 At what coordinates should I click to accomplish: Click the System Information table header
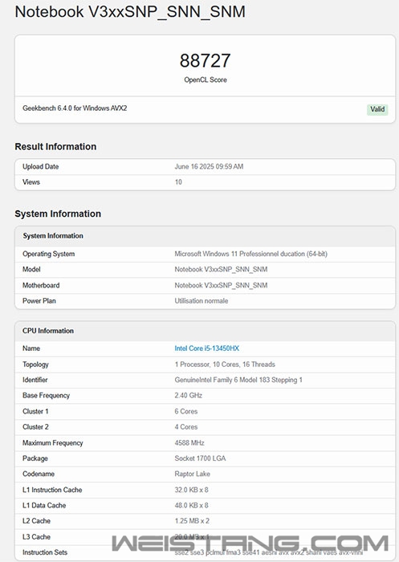click(205, 236)
